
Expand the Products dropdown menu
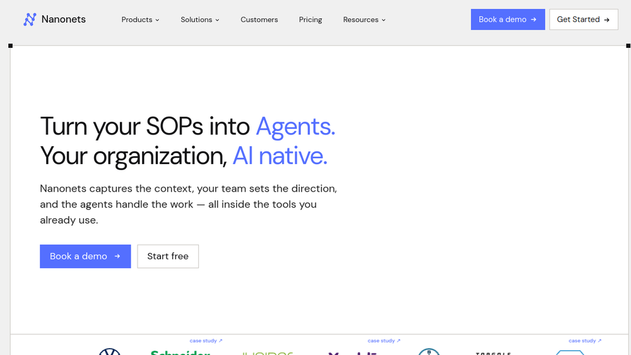tap(141, 20)
